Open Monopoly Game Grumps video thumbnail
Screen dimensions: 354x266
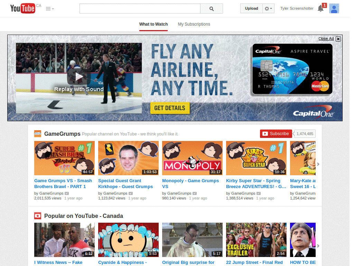point(192,158)
